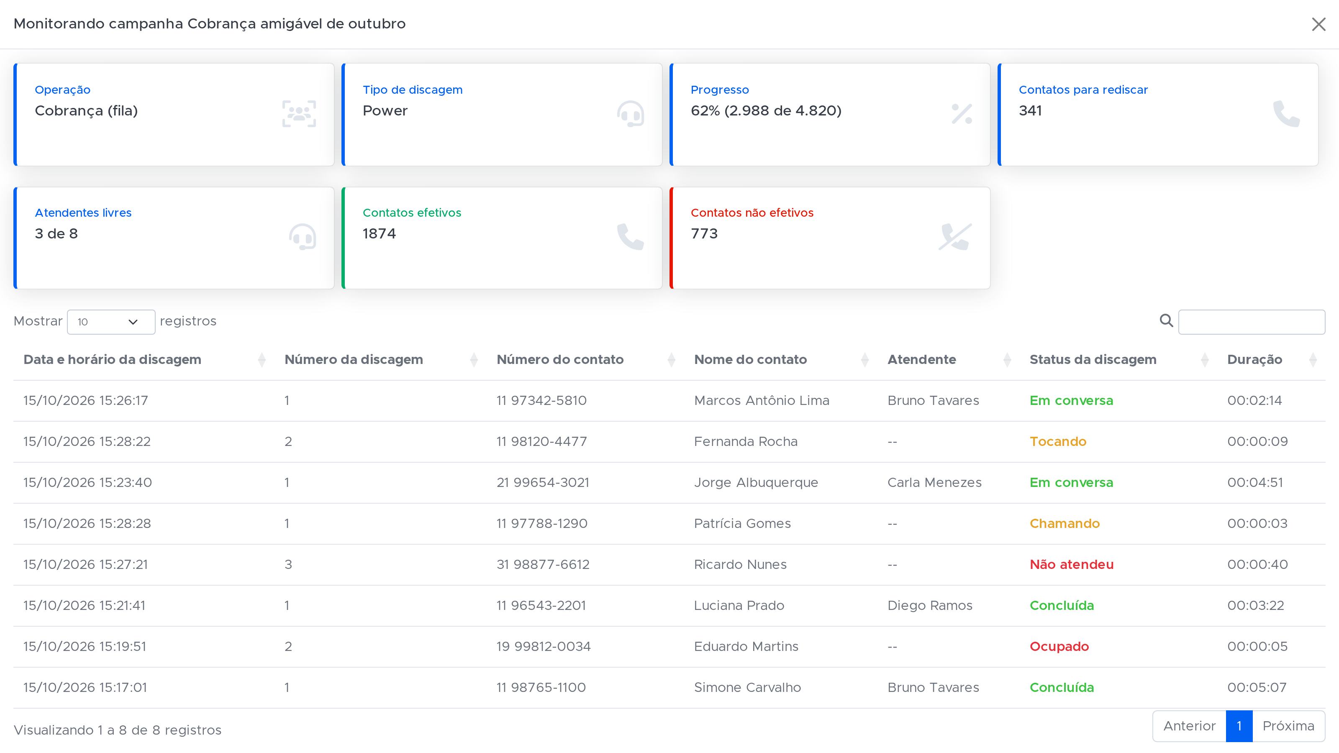Click Visualizando 1 a 8 de 8 registros text
1339x753 pixels.
coord(118,731)
